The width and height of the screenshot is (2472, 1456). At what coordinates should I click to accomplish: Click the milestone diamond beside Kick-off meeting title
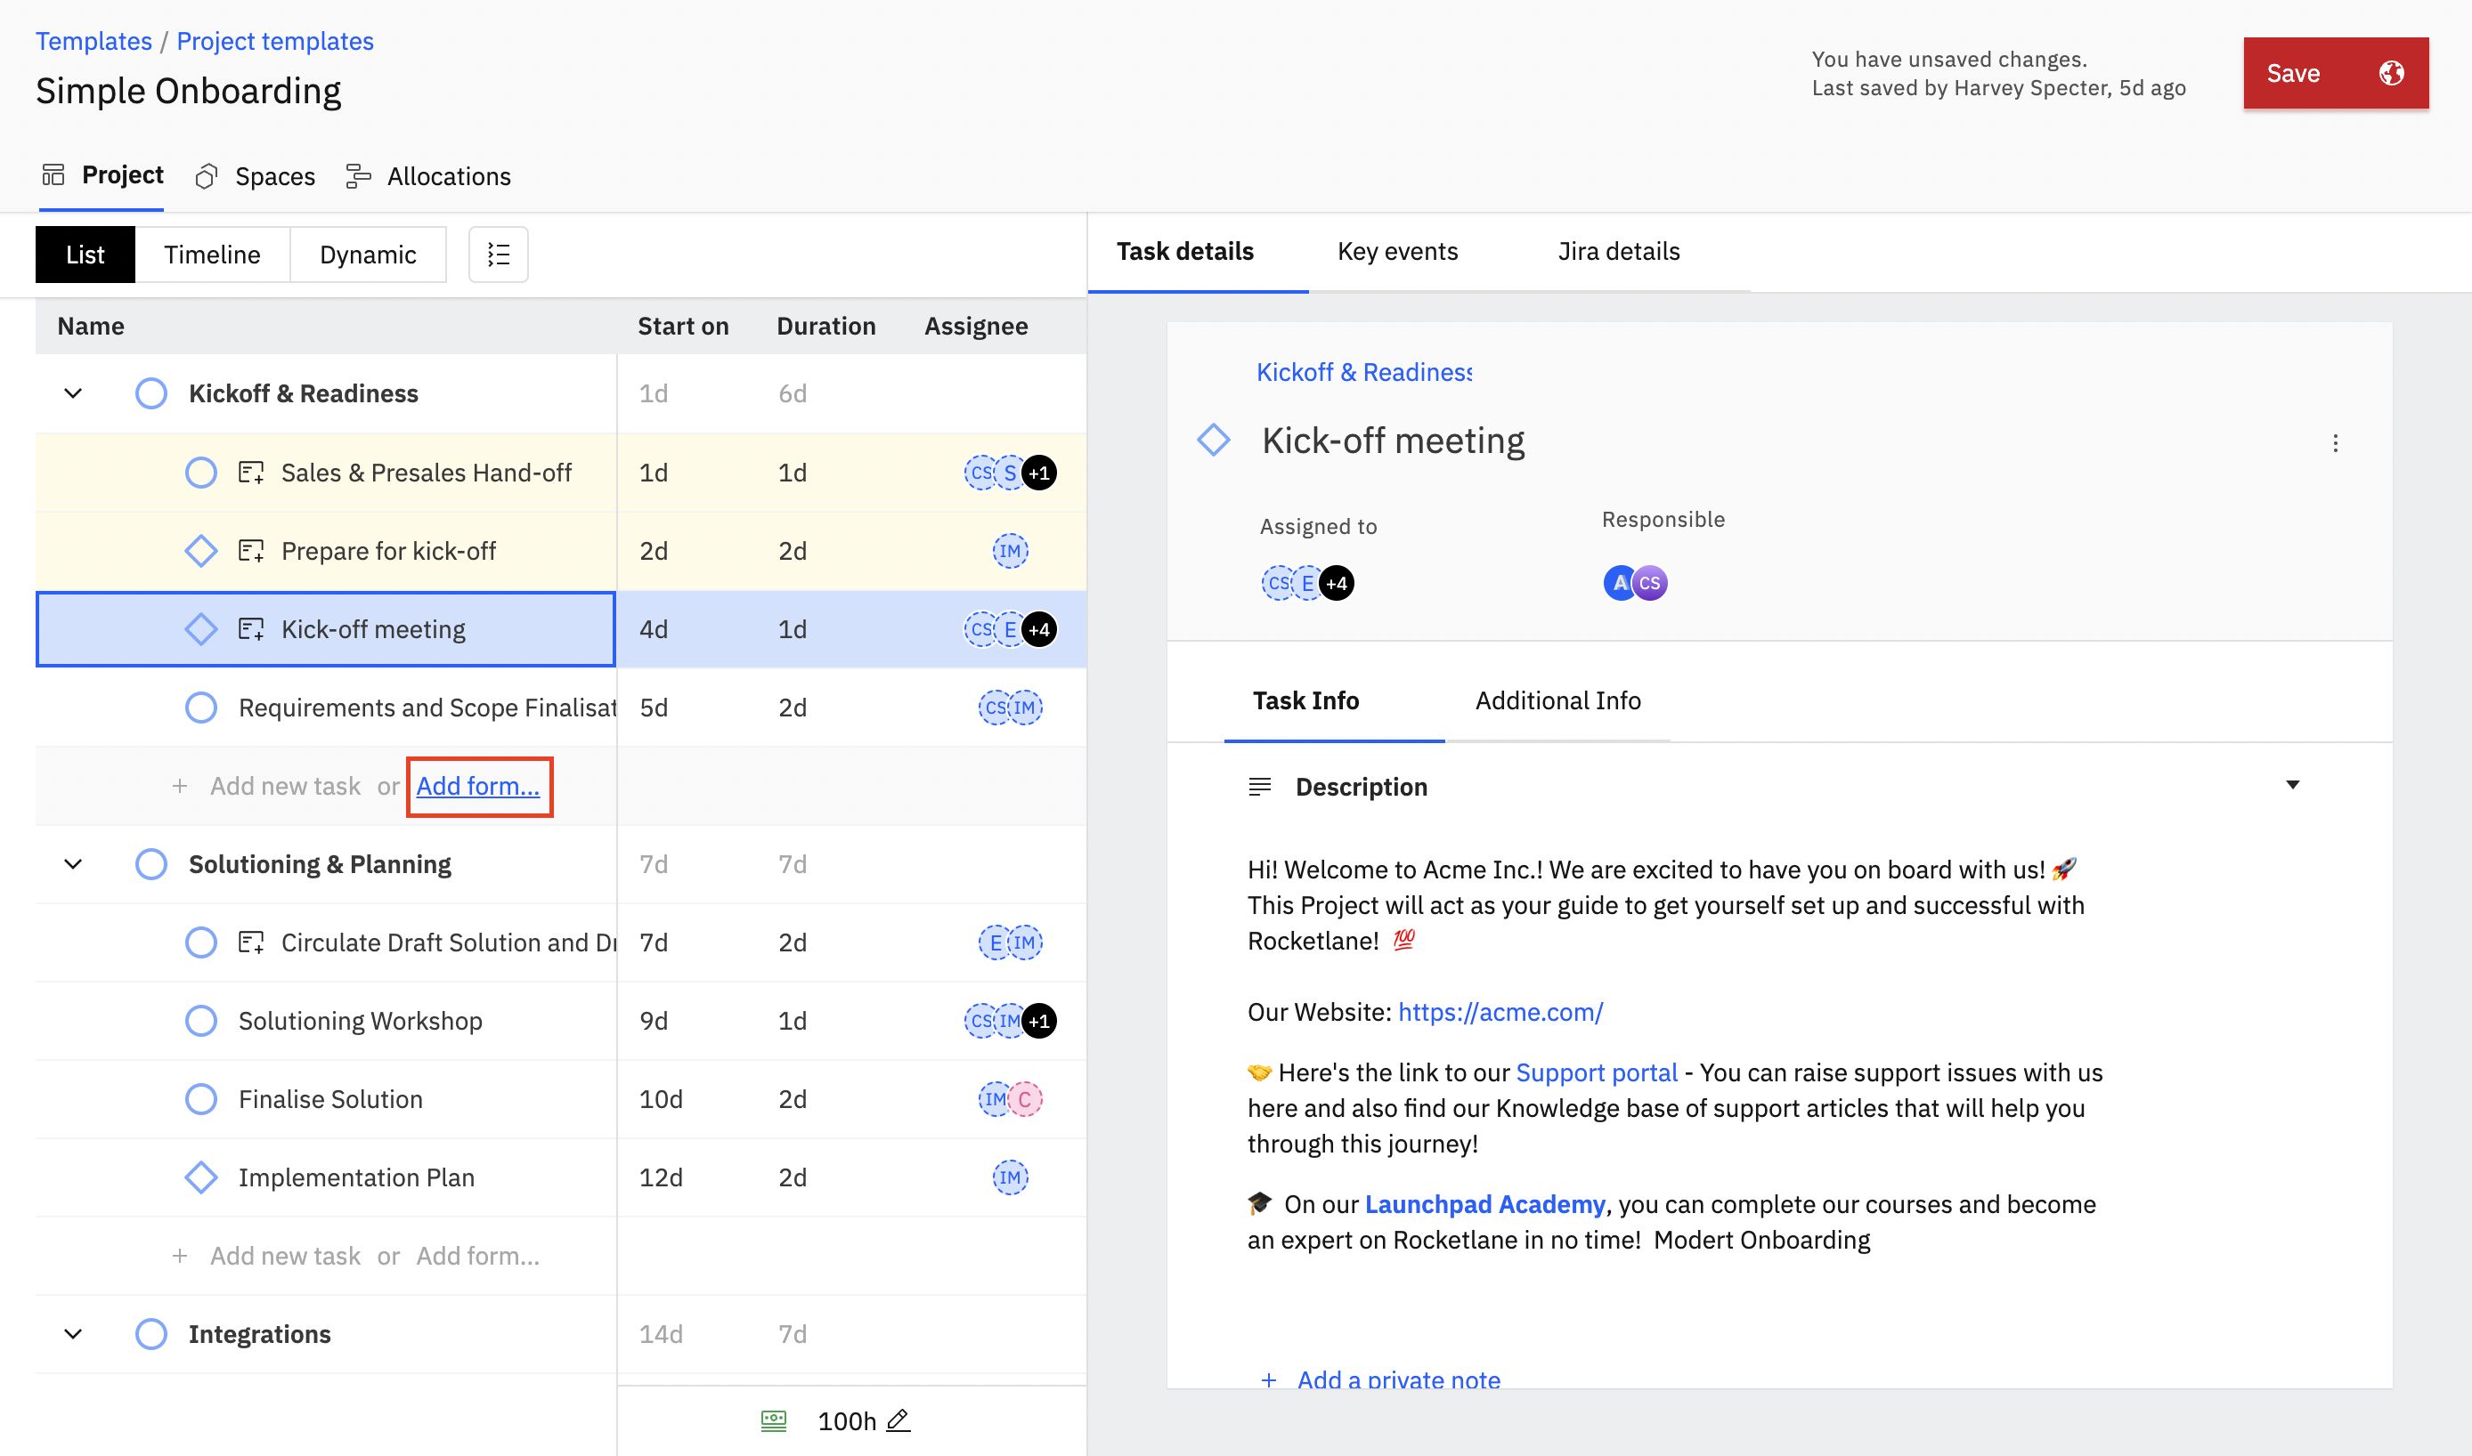1214,441
